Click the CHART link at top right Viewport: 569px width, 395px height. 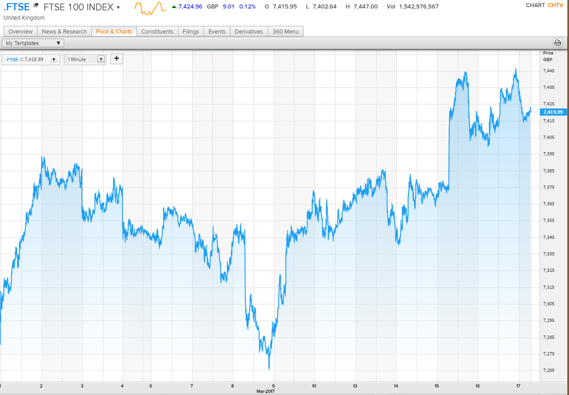click(x=536, y=5)
